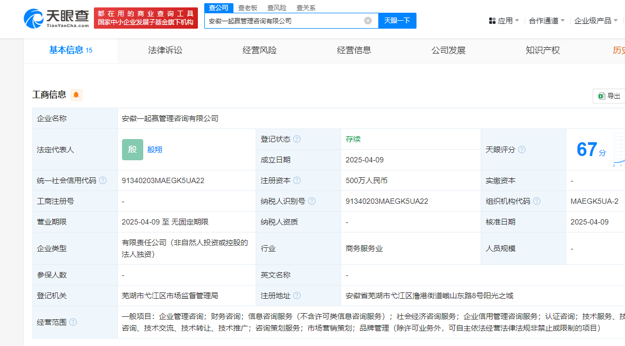Click the 商务服务业 industry value
This screenshot has height=346, width=625.
(364, 249)
